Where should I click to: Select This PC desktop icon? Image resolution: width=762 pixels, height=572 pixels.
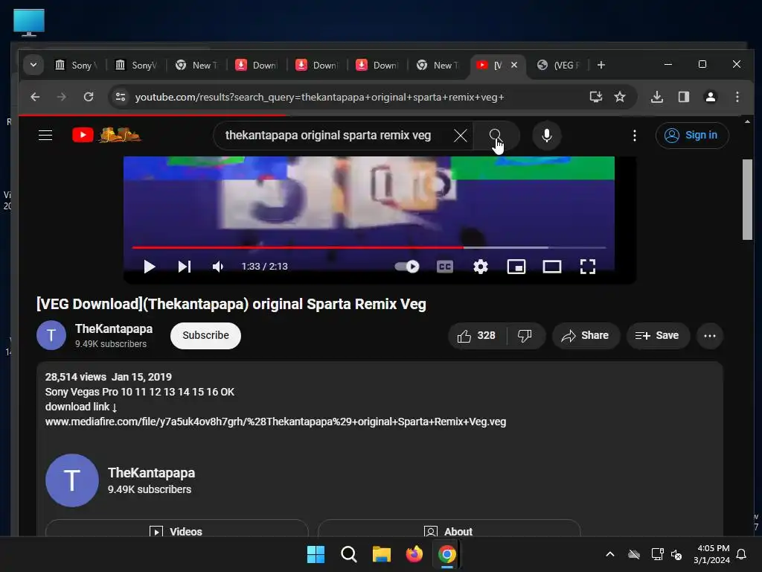click(x=29, y=22)
